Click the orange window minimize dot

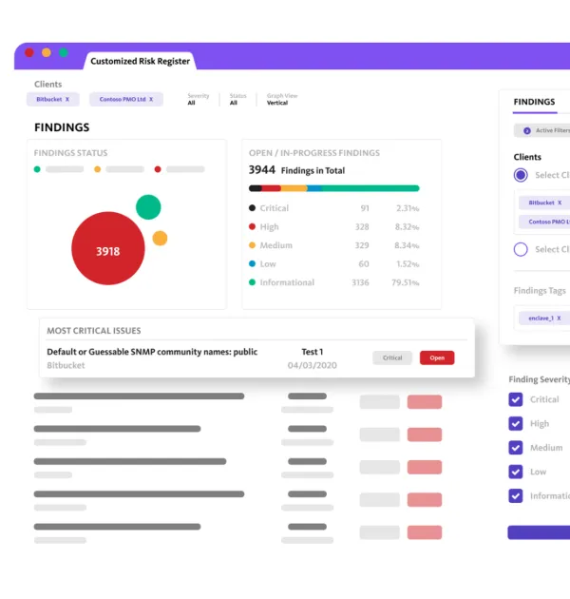point(47,52)
